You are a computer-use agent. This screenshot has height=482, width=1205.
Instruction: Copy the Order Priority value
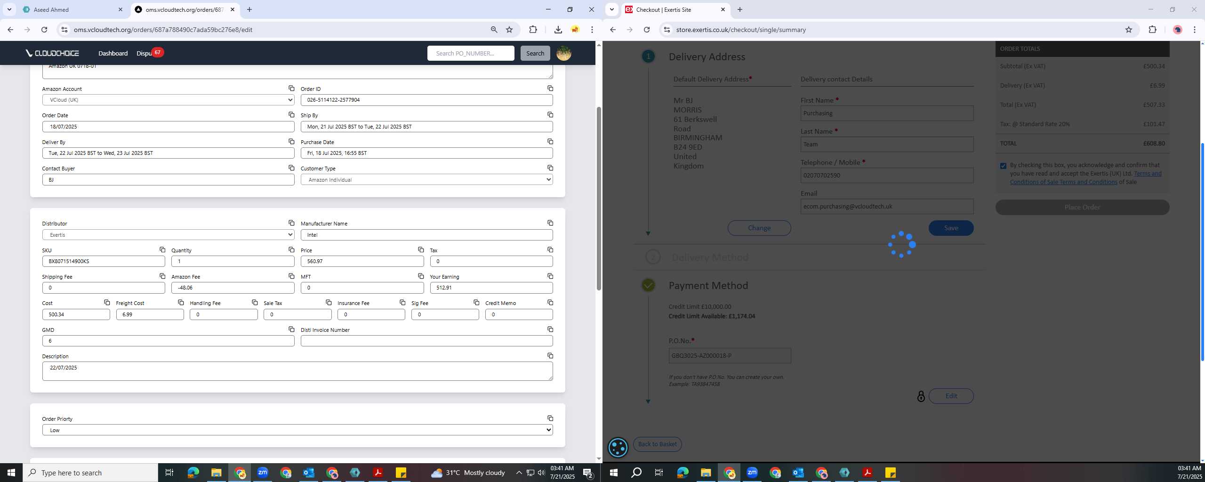click(x=550, y=418)
